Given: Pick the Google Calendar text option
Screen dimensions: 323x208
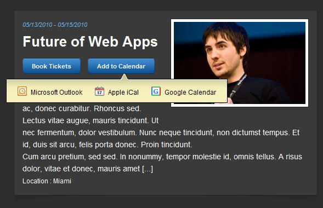Looking at the screenshot, I should pyautogui.click(x=190, y=93).
